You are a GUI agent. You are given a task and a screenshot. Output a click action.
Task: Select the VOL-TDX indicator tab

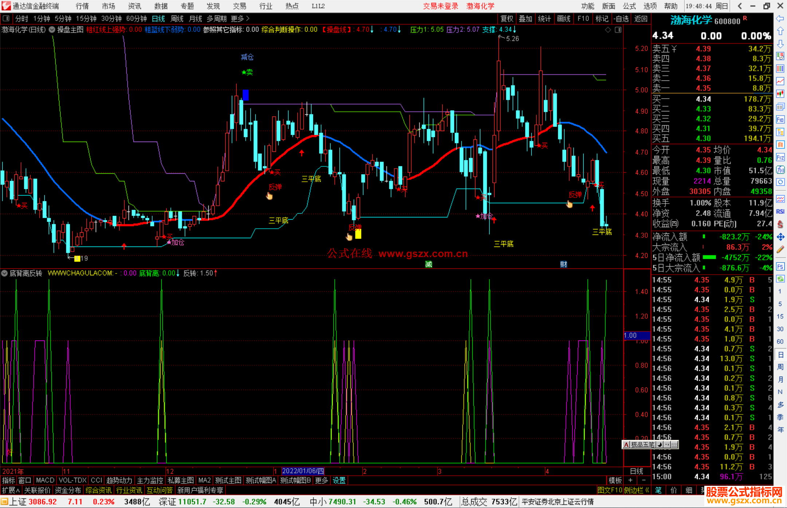click(x=73, y=480)
